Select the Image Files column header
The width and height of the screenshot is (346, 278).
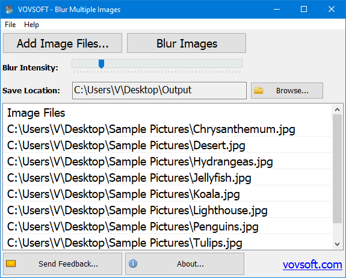[167, 113]
